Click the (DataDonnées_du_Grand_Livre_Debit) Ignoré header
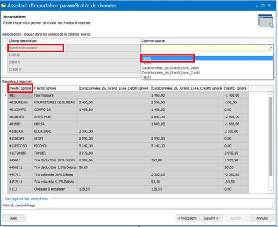This screenshot has height=227, width=278. pos(113,89)
